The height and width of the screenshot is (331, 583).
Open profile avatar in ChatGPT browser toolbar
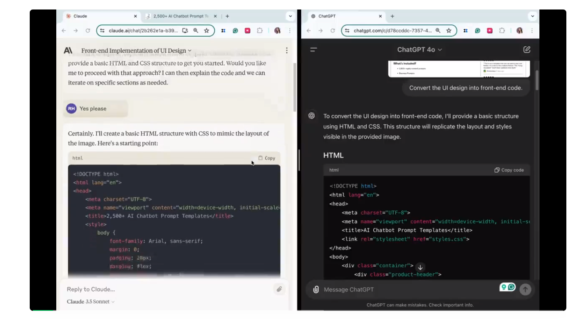coord(520,30)
